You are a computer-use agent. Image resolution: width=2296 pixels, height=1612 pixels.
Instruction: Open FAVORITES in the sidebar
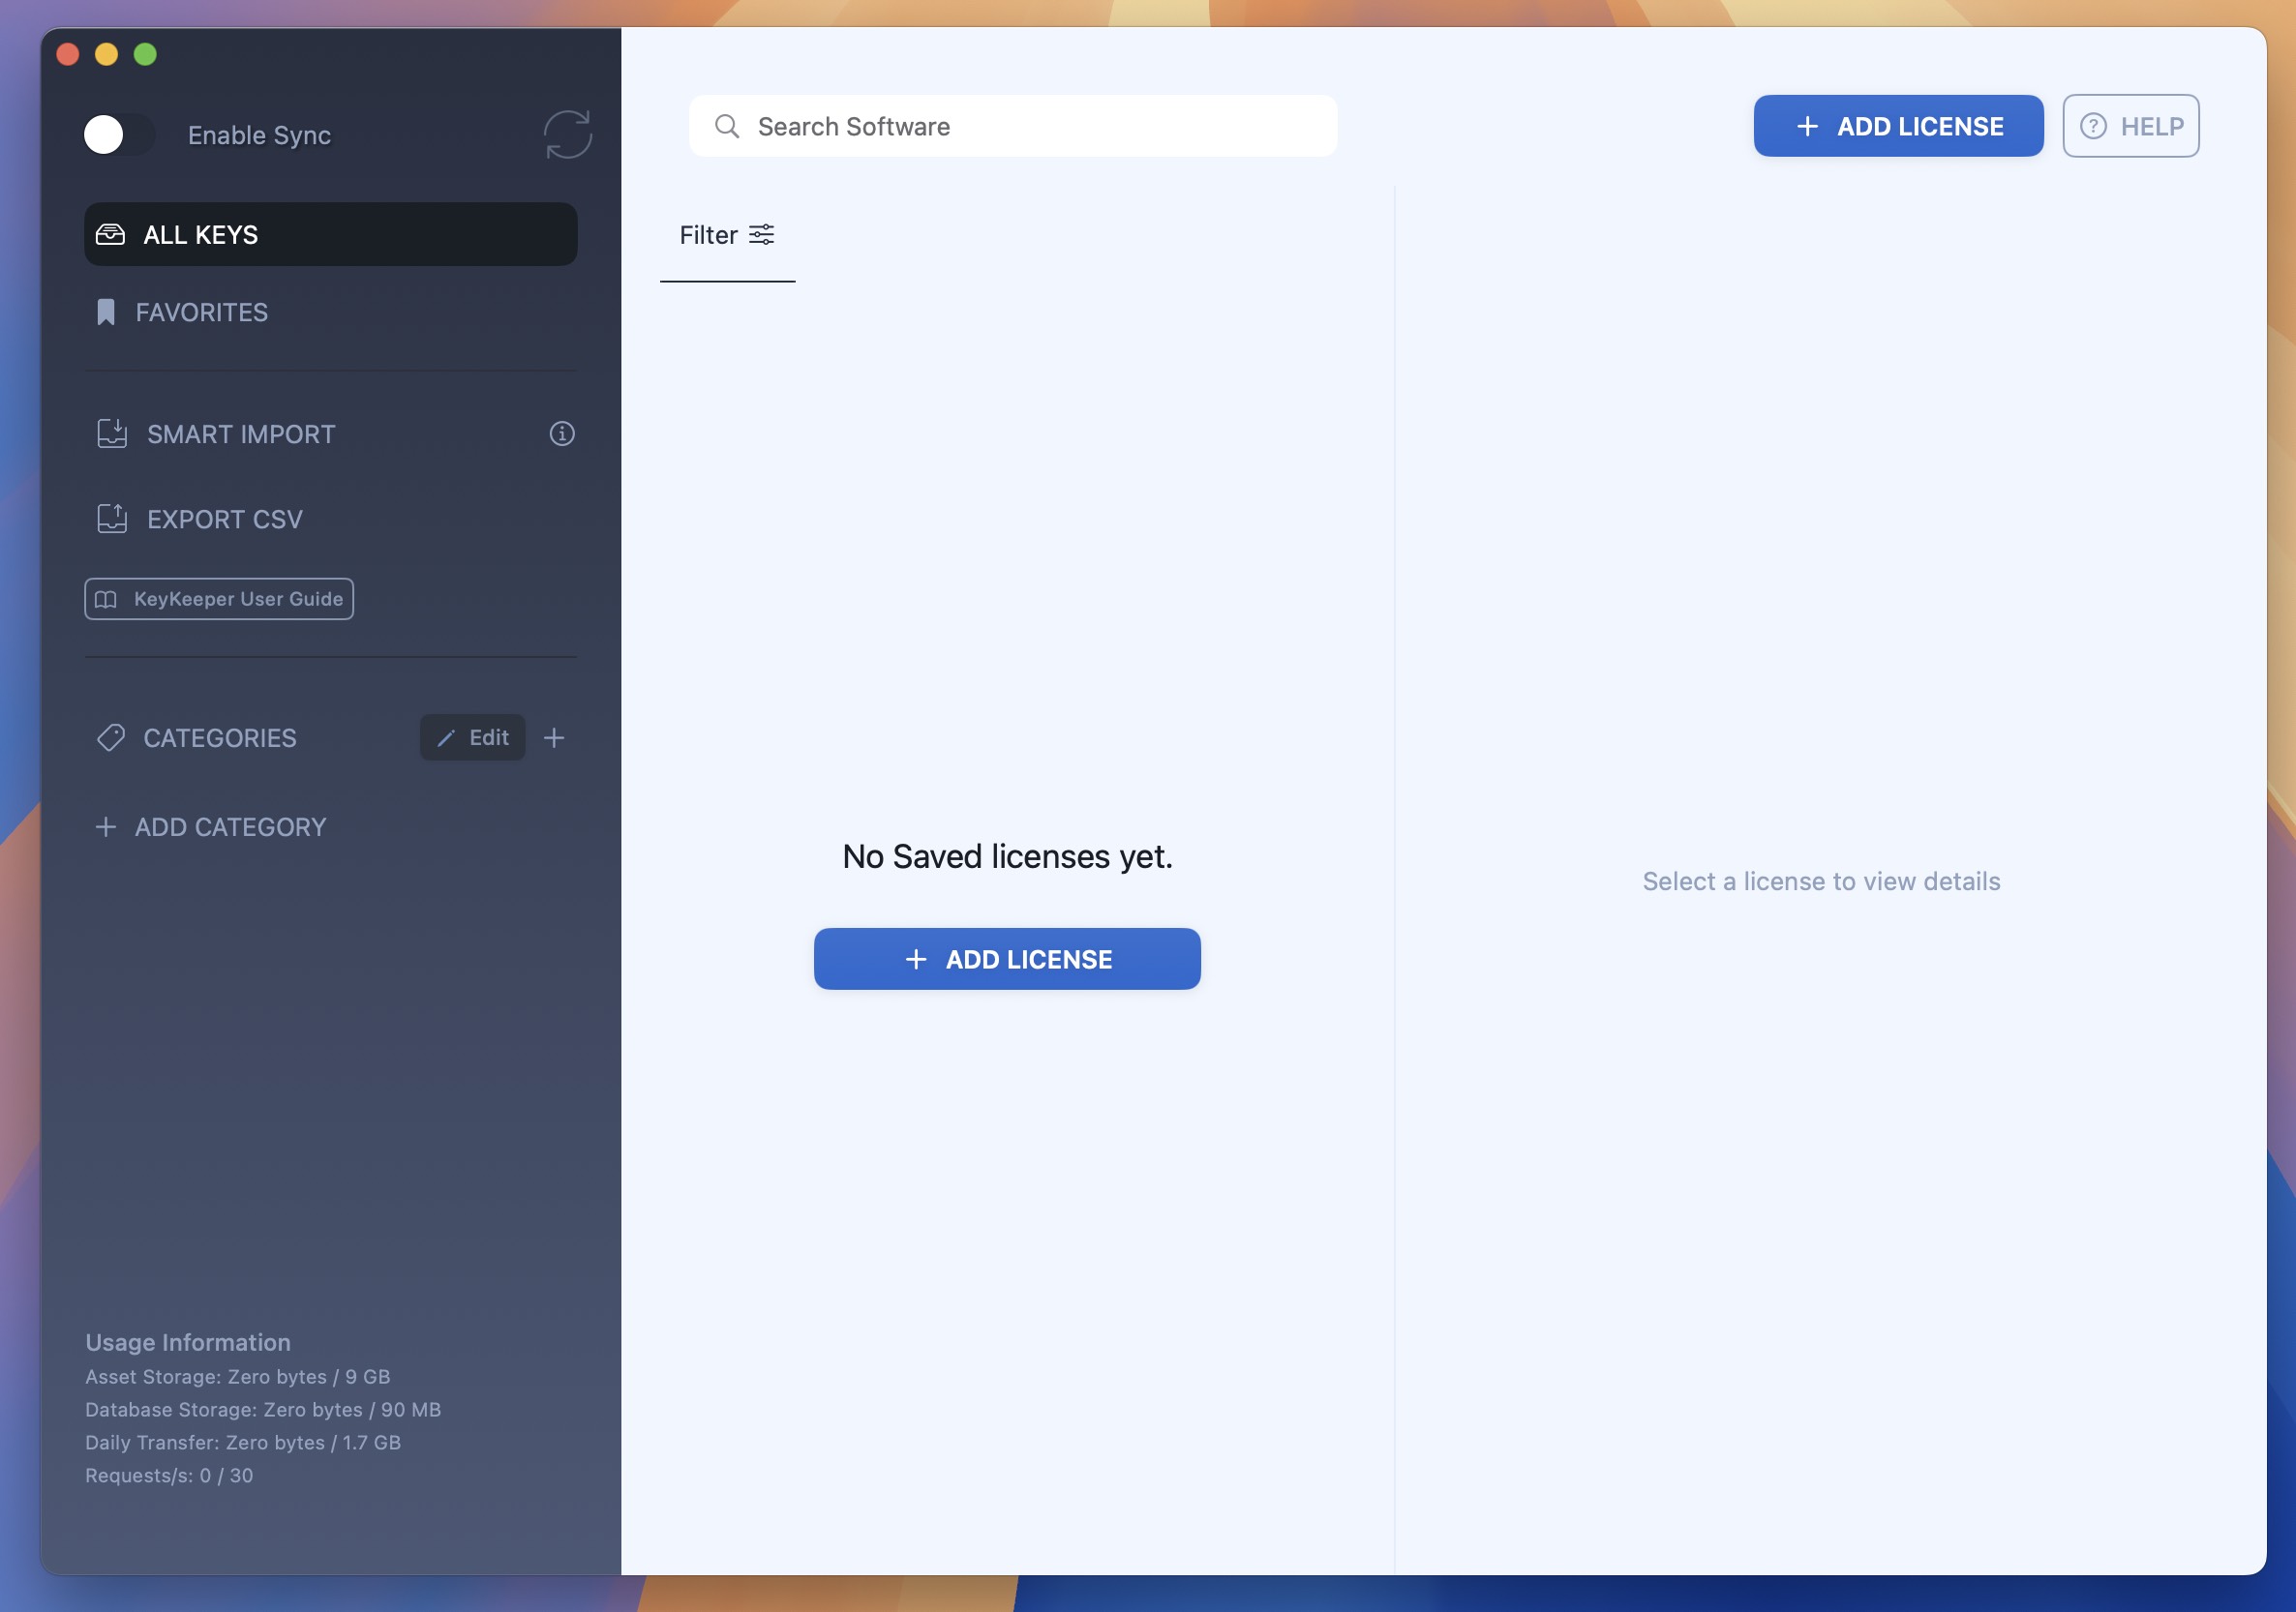(202, 311)
